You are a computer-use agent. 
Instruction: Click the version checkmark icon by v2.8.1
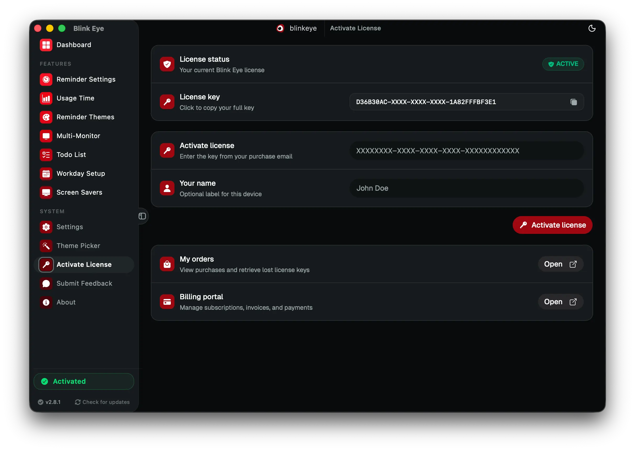coord(41,402)
